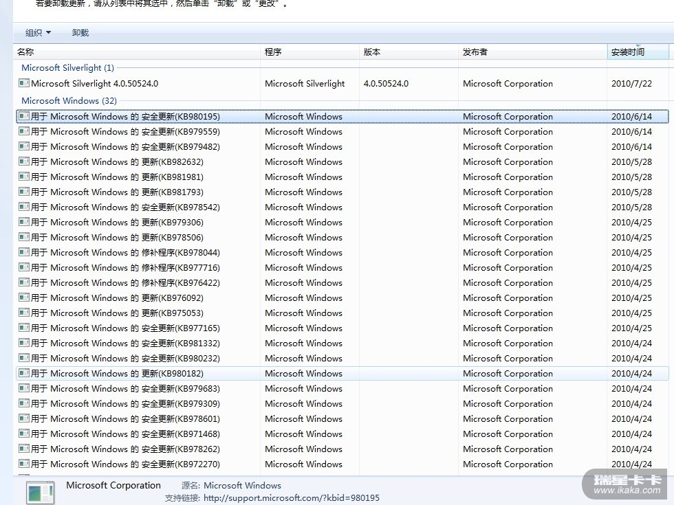Click icon next to KB977165 update
Image resolution: width=674 pixels, height=505 pixels.
(24, 328)
